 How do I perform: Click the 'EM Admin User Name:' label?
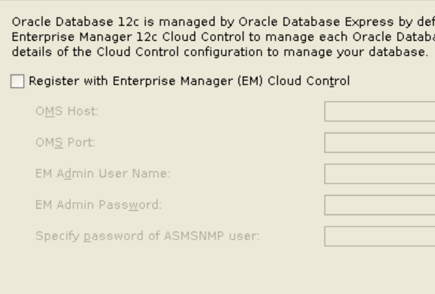(x=102, y=174)
